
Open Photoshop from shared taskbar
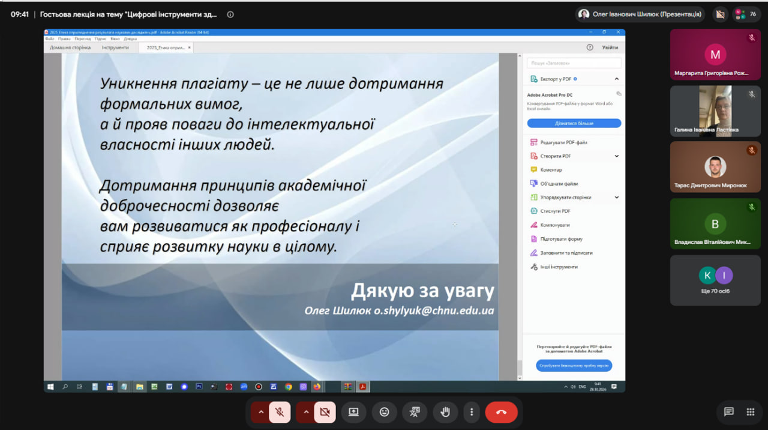199,387
